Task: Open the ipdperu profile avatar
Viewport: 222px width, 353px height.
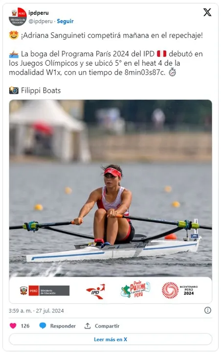Action: coord(18,17)
